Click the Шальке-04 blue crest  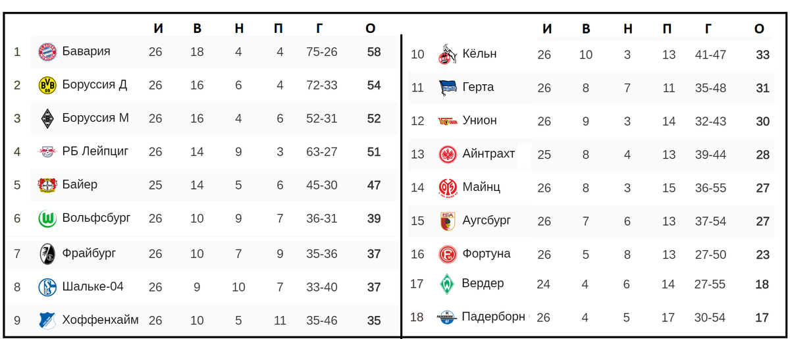tap(47, 287)
